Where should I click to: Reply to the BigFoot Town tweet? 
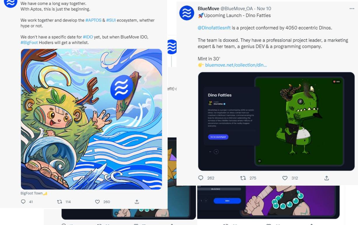click(23, 202)
